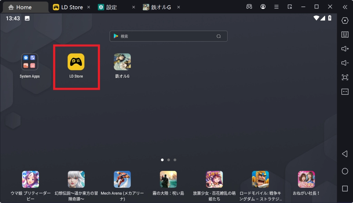
Task: Open more tools ellipsis icon
Action: pos(345,92)
